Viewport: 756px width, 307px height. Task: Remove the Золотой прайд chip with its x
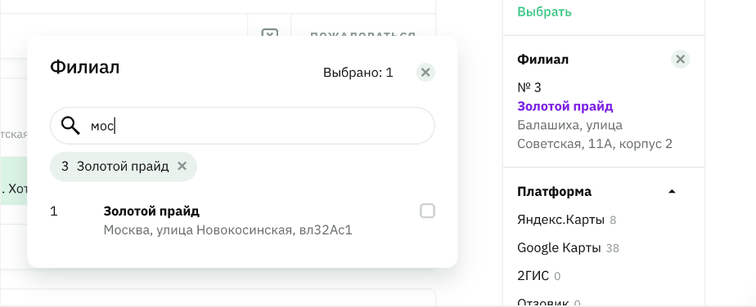(182, 166)
